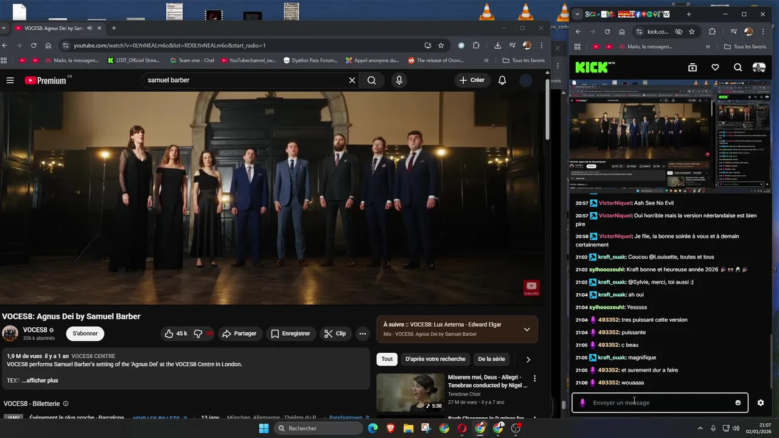Like the video with thumbs up (45 k)

click(x=175, y=333)
